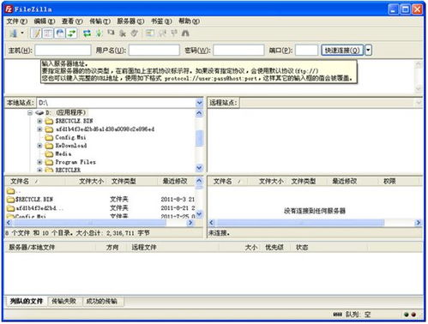Click the binoculars file search icon
The image size is (428, 324).
pos(185,33)
